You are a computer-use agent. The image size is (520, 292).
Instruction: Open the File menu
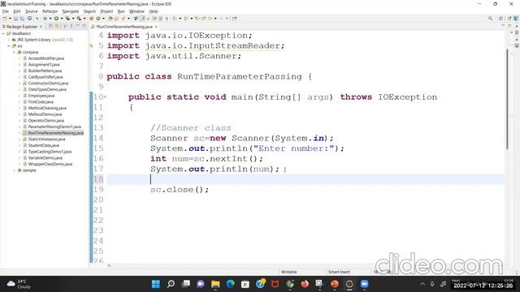click(x=6, y=11)
